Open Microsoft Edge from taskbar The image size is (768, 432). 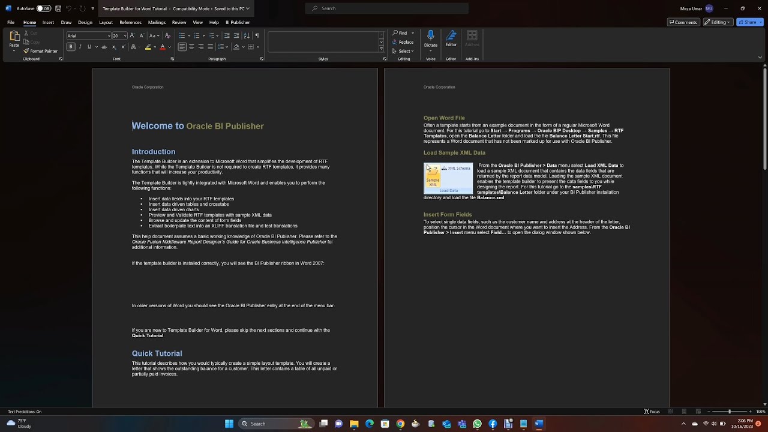(370, 424)
